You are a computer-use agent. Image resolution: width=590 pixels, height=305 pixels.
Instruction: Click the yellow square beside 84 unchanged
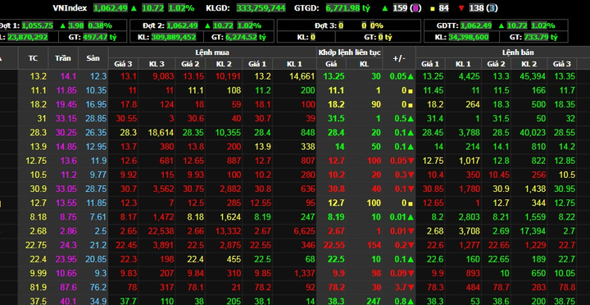coord(433,8)
